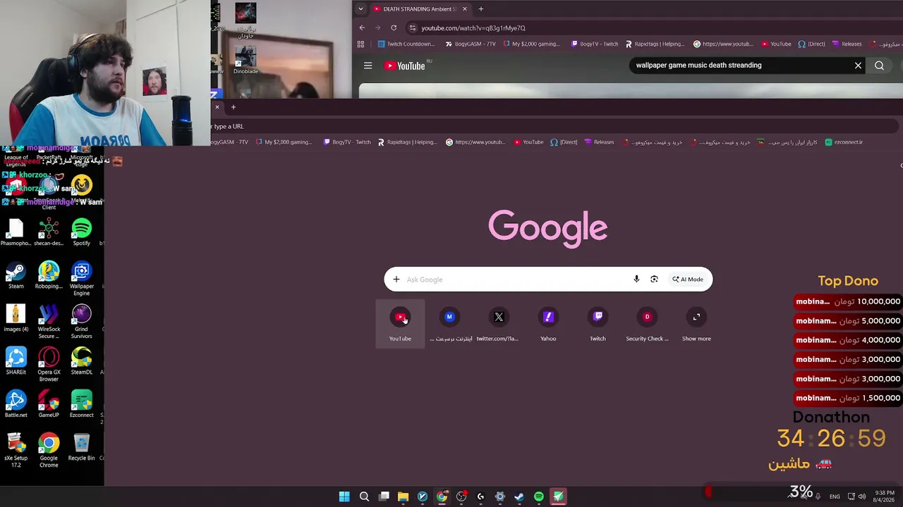Start a voice search with the microphone
This screenshot has width=903, height=507.
tap(636, 280)
